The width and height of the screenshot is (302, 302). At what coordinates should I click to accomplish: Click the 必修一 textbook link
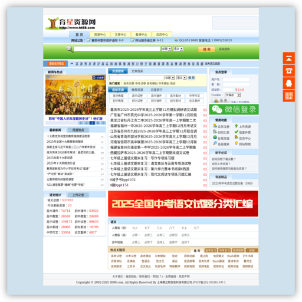pos(136,235)
